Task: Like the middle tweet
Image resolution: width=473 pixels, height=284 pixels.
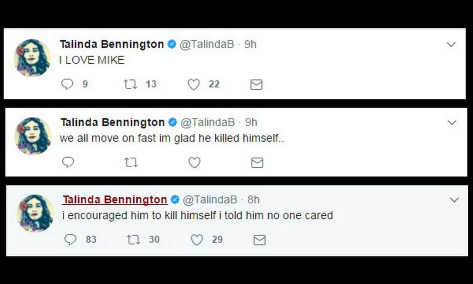Action: pyautogui.click(x=194, y=162)
